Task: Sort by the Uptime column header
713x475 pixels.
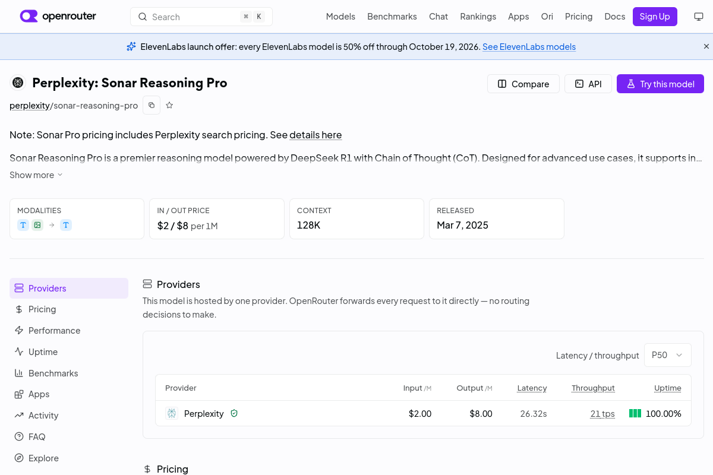Action: (668, 388)
